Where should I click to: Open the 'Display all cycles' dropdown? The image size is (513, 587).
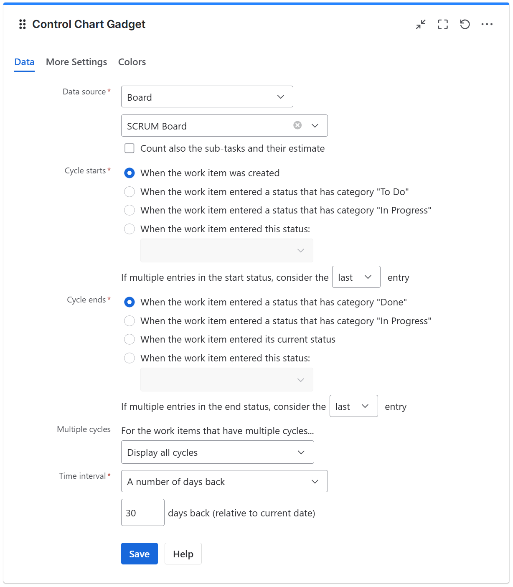tap(217, 452)
